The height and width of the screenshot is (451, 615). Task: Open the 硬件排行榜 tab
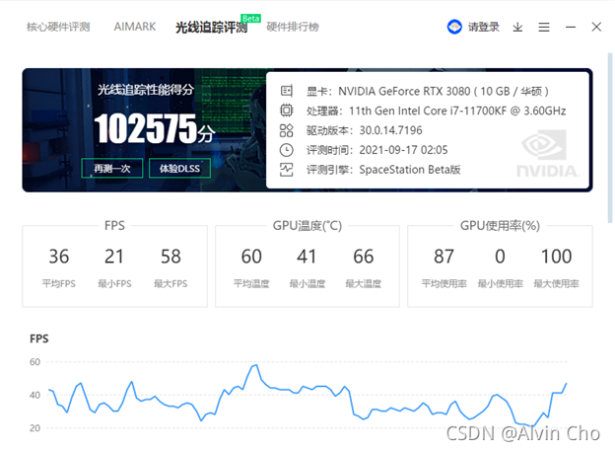pyautogui.click(x=293, y=27)
